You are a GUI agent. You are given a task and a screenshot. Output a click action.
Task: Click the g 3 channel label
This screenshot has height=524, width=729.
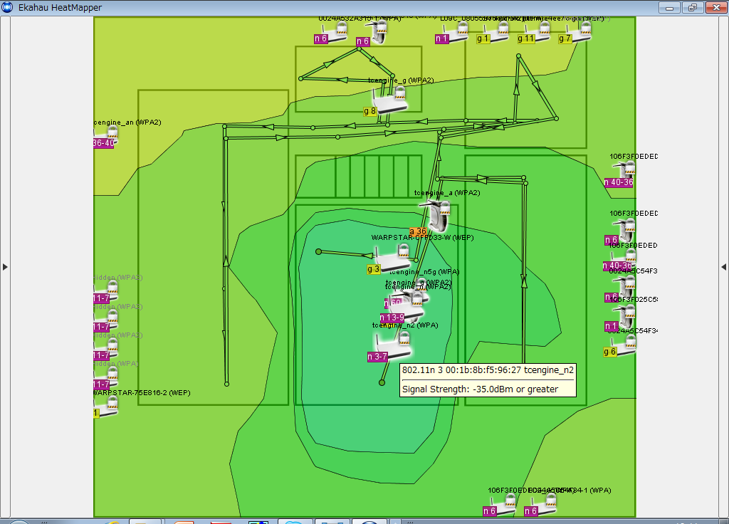tap(373, 269)
